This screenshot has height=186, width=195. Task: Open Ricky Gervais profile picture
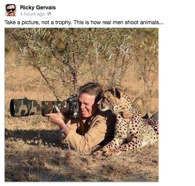[x=11, y=10]
